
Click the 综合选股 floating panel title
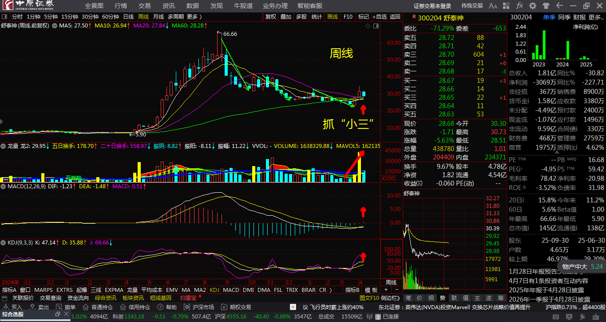click(13, 314)
